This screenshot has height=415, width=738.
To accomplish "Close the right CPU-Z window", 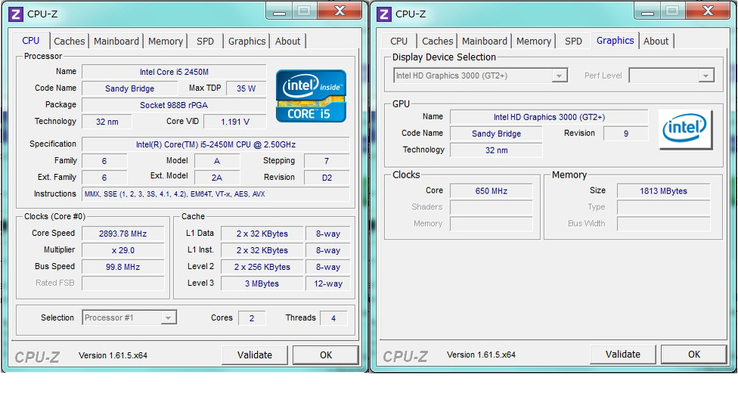I will [709, 11].
